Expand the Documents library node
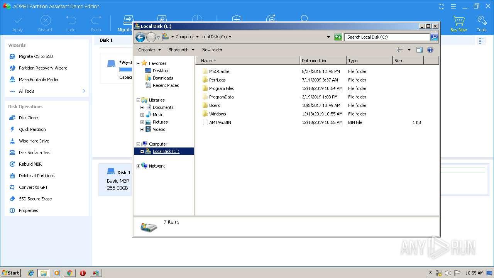The image size is (494, 278). coord(142,107)
